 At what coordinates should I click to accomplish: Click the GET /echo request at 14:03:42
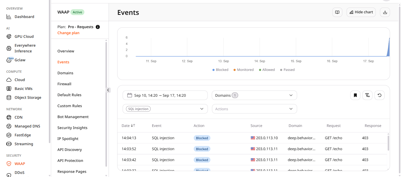pyautogui.click(x=333, y=160)
